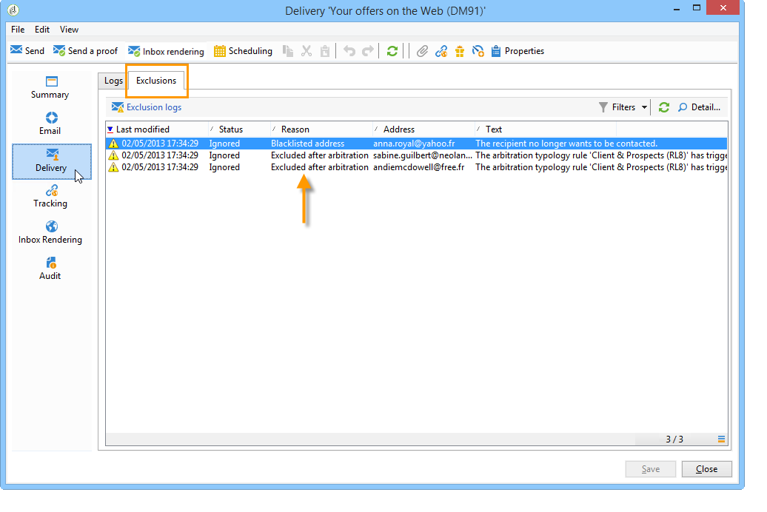Click the copy icon in toolbar

(x=288, y=51)
